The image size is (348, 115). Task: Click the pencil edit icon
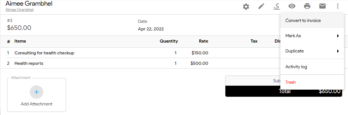(261, 6)
